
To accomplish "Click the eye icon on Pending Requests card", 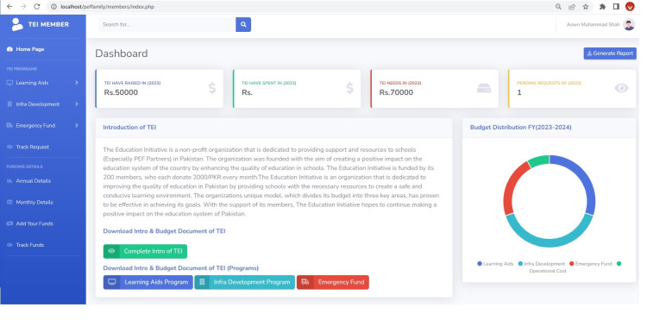I will [x=621, y=88].
